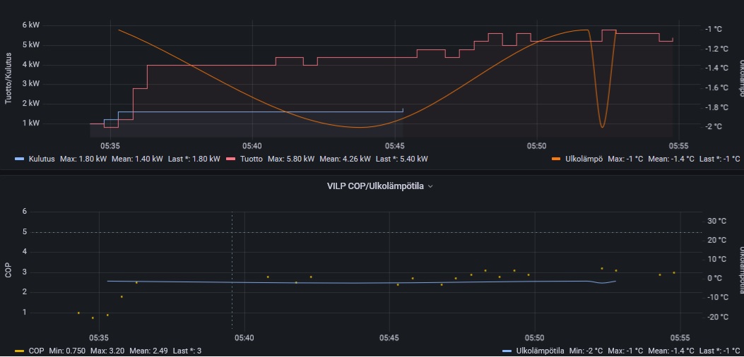Screen dimensions: 744x357
Task: Show only the COP series via legend label
Action: (x=36, y=351)
